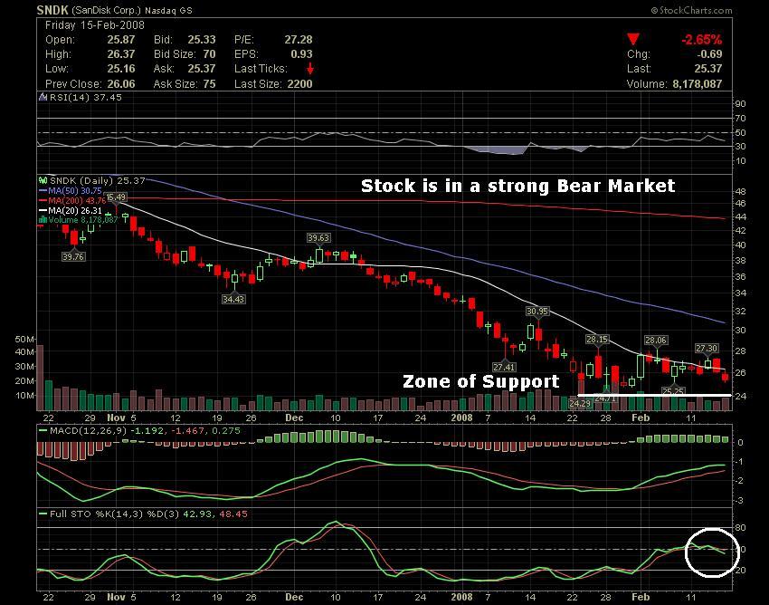769x605 pixels.
Task: Click the 39.63 high price label
Action: coord(318,237)
